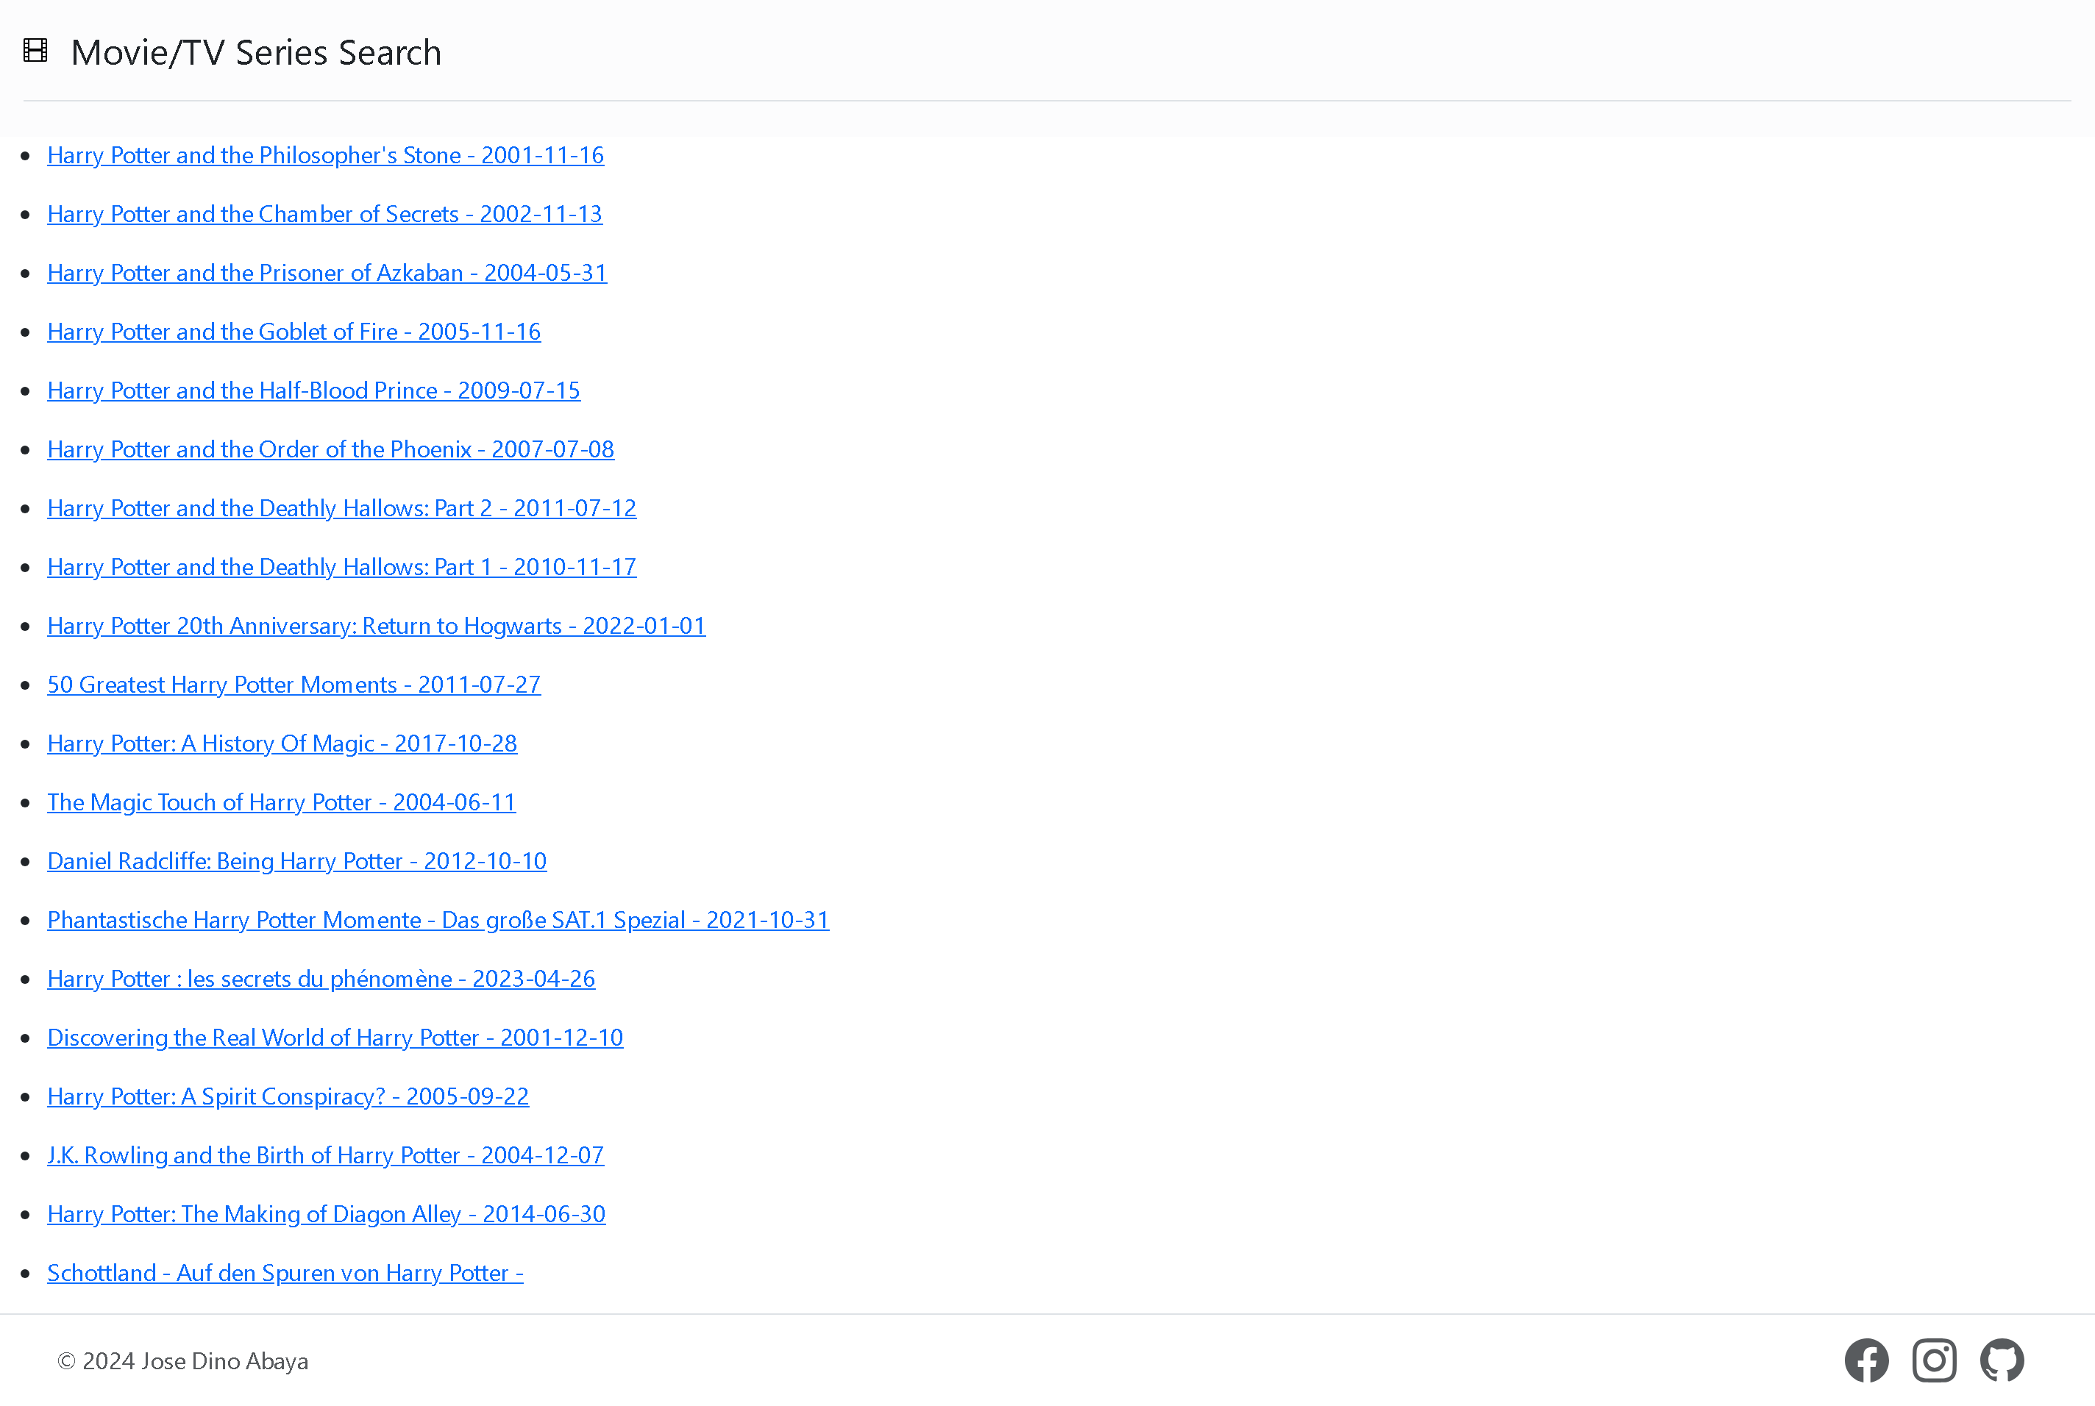Click the © 2024 Jose Dino Abaya text
This screenshot has height=1406, width=2095.
click(183, 1361)
